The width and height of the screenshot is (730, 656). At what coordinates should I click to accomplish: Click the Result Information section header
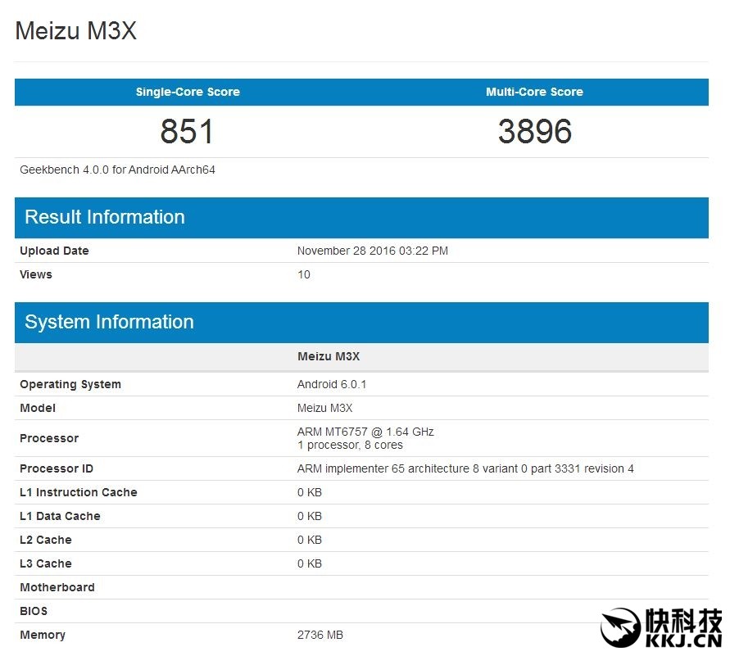(104, 217)
